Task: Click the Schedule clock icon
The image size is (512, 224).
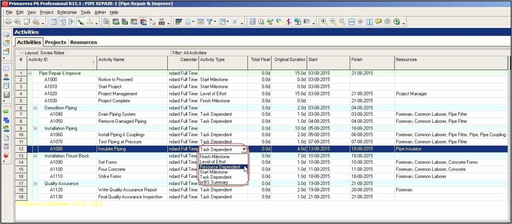Action: (261, 22)
